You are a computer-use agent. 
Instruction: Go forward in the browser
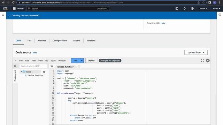point(8,2)
